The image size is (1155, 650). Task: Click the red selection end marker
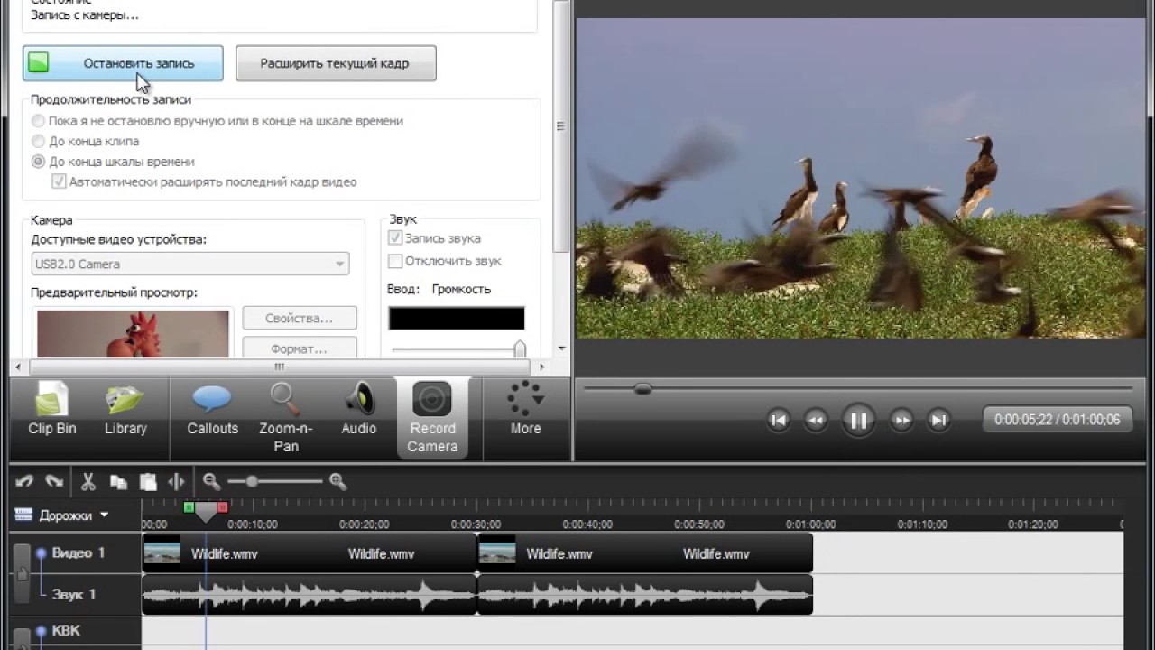[223, 507]
